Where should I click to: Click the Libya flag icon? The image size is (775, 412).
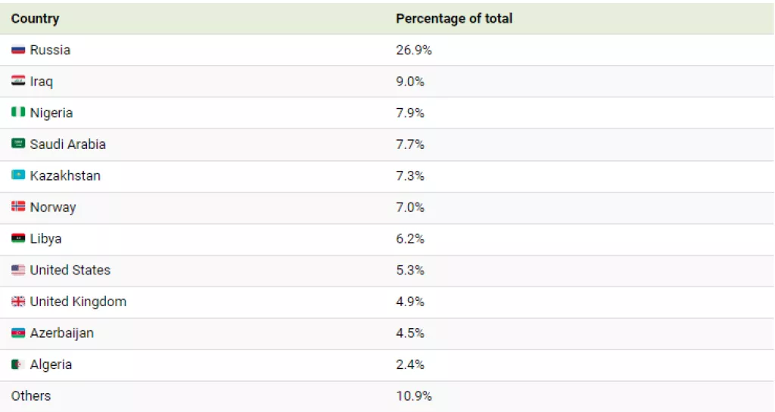pyautogui.click(x=18, y=238)
